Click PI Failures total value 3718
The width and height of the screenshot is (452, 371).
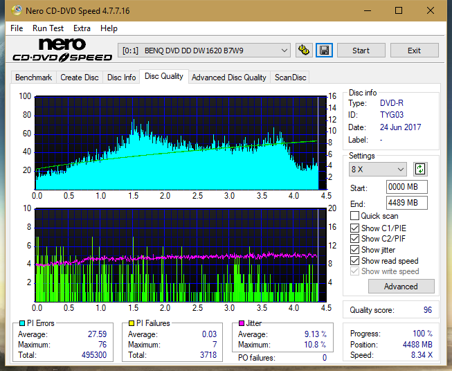click(x=208, y=355)
